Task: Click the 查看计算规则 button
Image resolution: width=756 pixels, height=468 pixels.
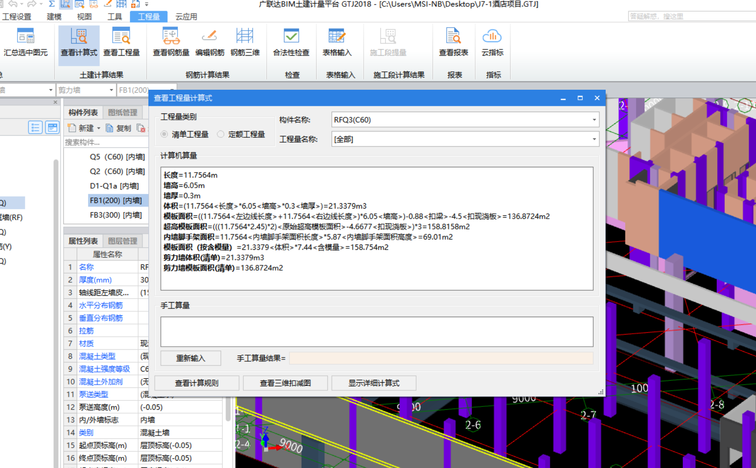Action: 196,383
